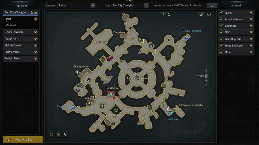
Task: Click the Delphi Township portal icon
Action: coord(187,38)
